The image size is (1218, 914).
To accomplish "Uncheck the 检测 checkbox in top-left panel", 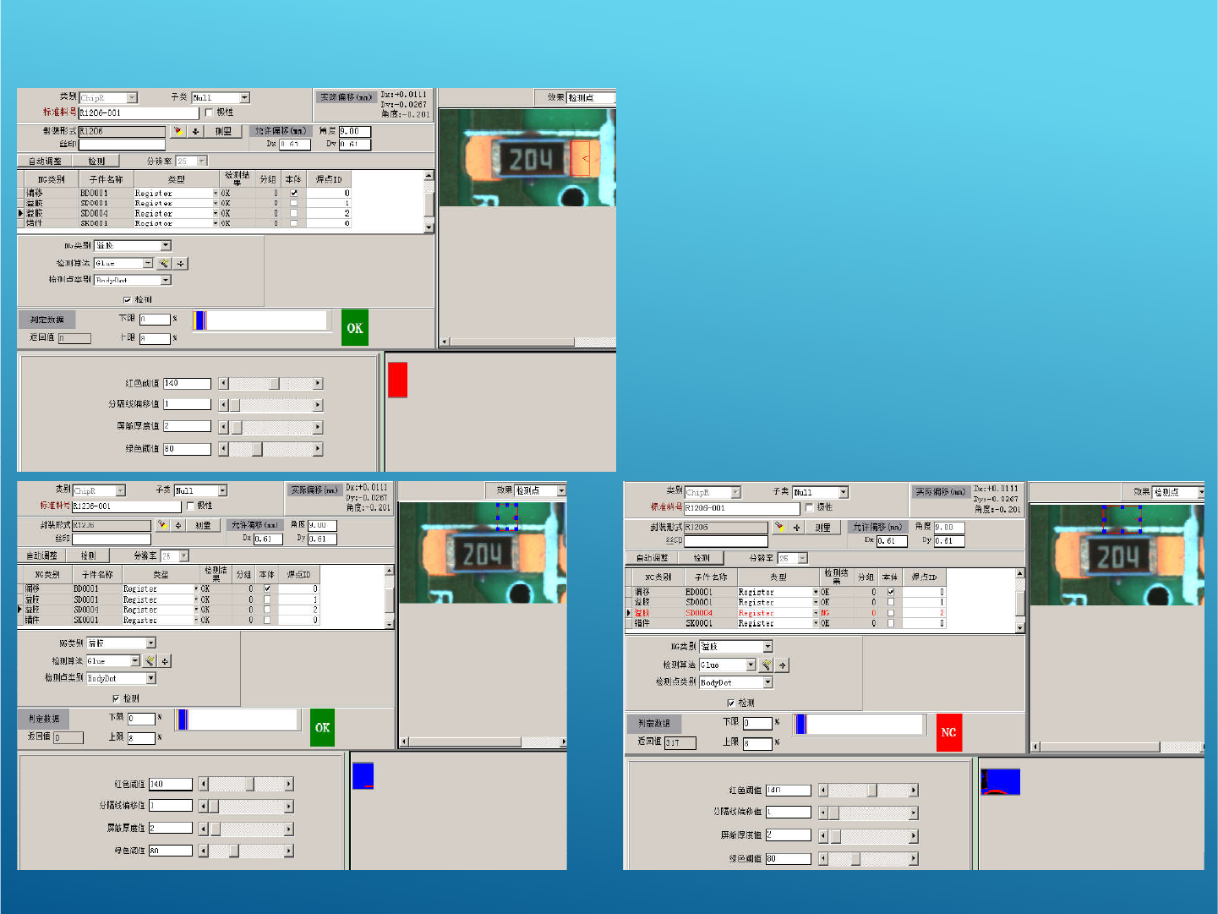I will tap(127, 299).
